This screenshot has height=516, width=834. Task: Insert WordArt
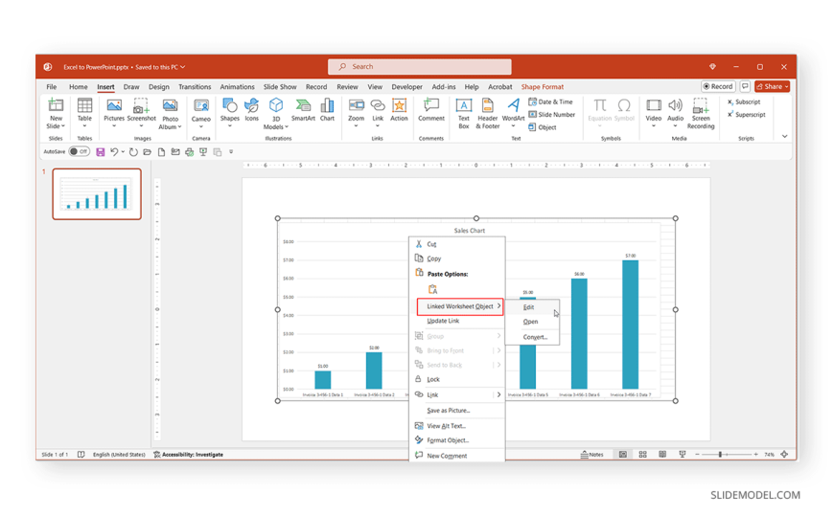(513, 112)
